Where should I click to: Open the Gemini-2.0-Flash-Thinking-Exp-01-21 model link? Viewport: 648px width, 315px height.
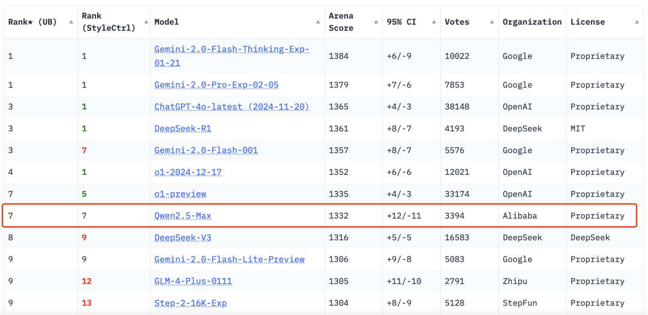point(232,56)
